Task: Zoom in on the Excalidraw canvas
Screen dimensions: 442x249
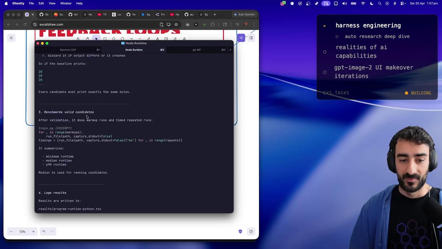Action: 33,231
